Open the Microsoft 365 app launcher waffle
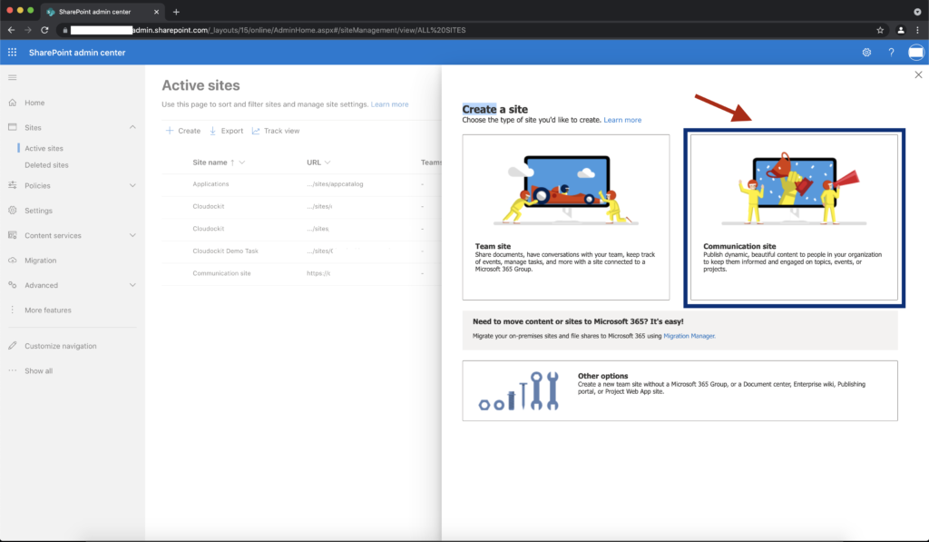Viewport: 929px width, 542px height. tap(12, 52)
